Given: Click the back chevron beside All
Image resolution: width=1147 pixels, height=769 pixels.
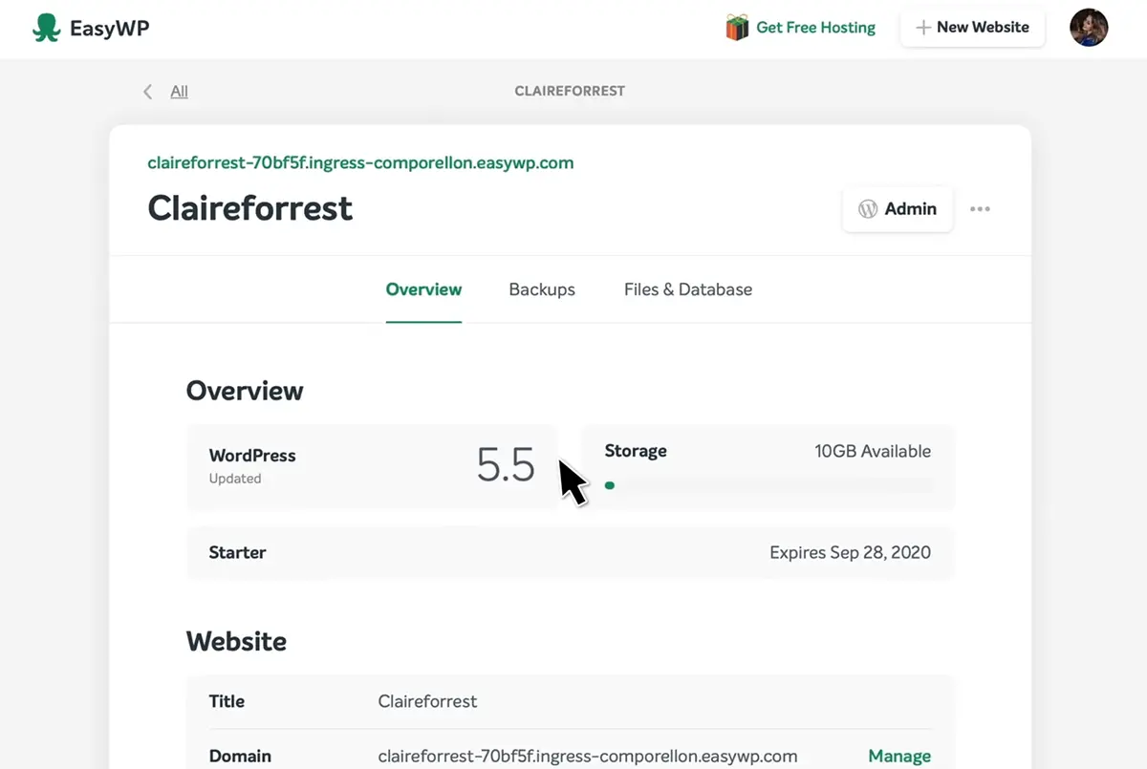Looking at the screenshot, I should pos(147,91).
